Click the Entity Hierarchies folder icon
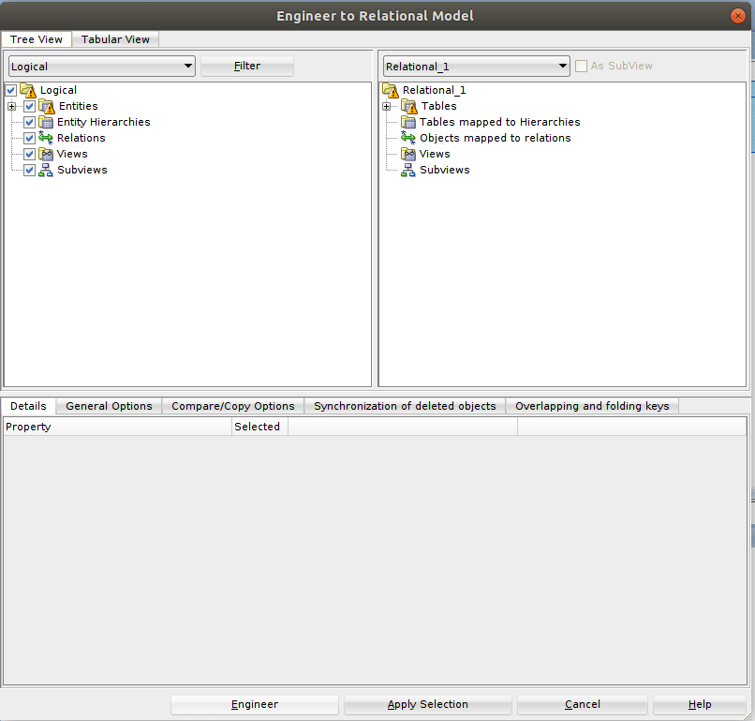 (46, 122)
